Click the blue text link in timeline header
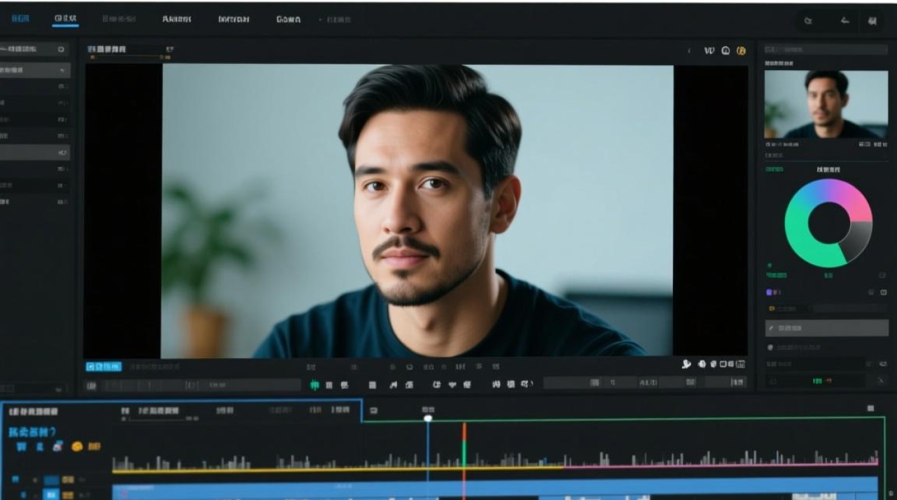This screenshot has height=500, width=897. click(x=33, y=431)
